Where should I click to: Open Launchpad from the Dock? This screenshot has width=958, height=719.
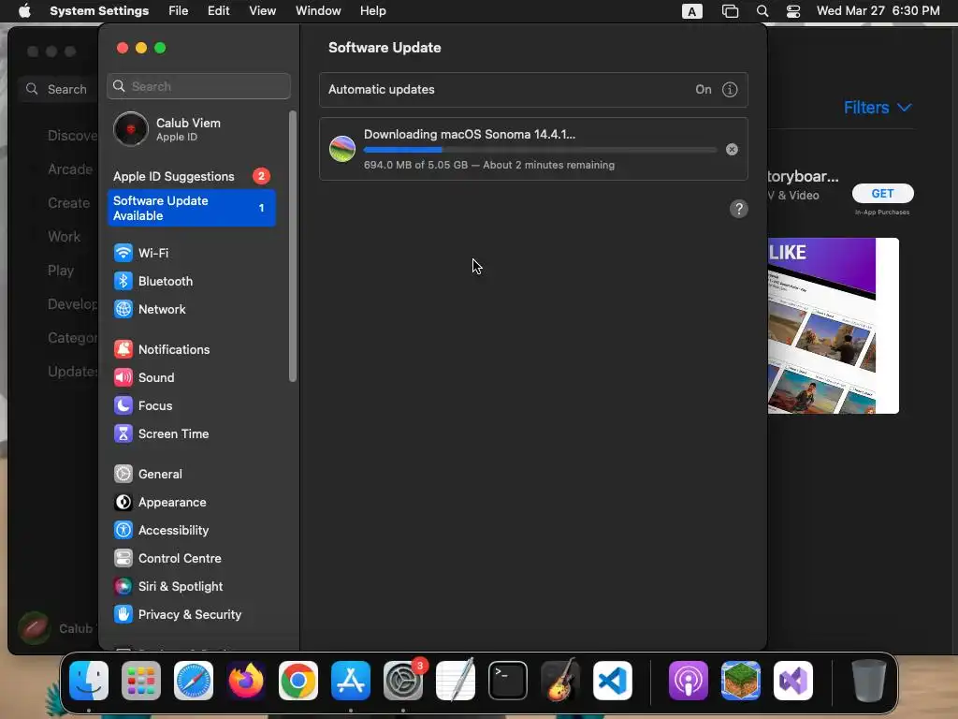coord(141,681)
